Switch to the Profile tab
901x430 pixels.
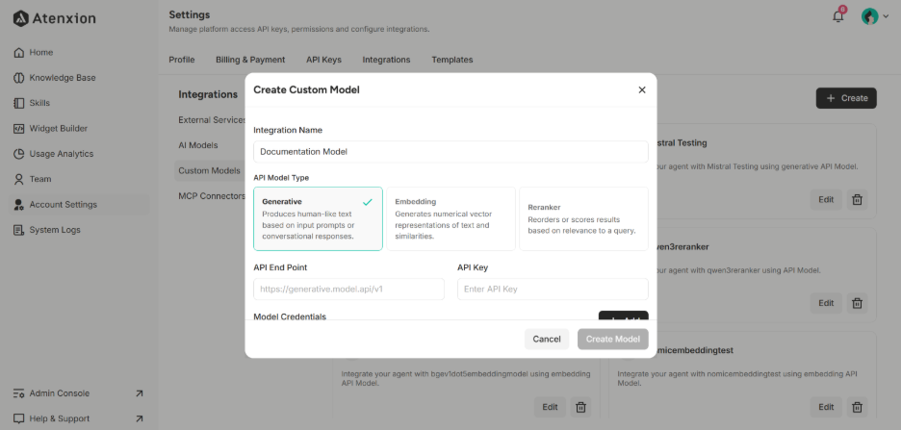182,59
